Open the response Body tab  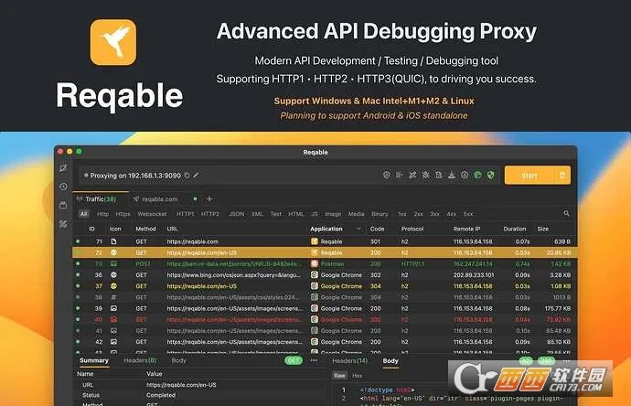point(390,360)
